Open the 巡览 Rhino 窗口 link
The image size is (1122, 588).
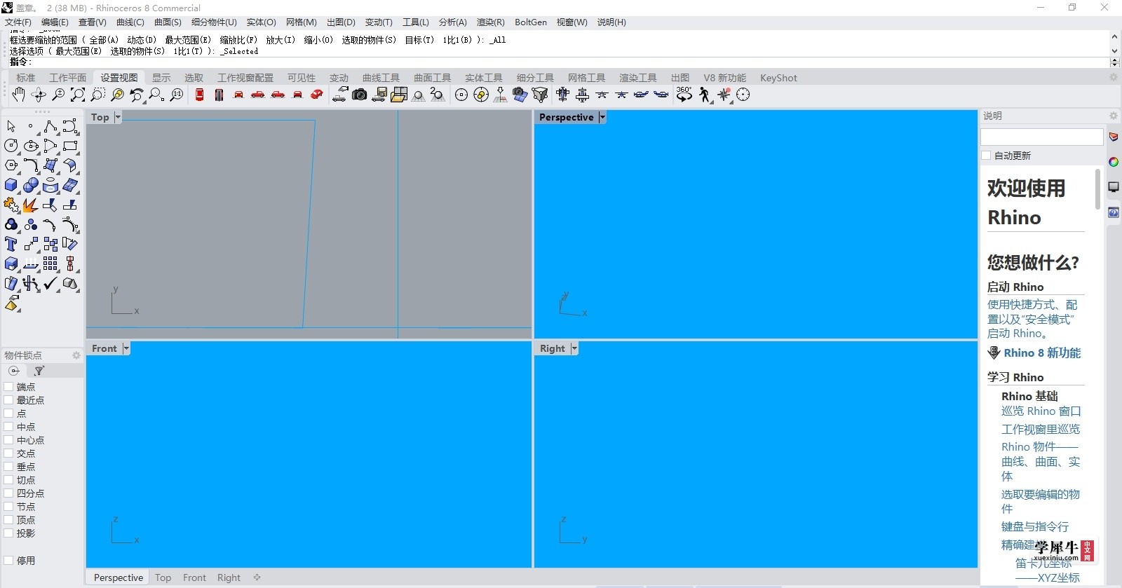pyautogui.click(x=1041, y=411)
